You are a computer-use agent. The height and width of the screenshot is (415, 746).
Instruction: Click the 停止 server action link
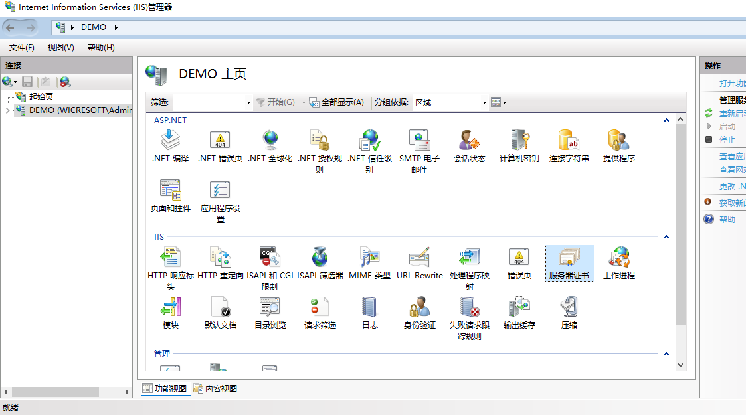pyautogui.click(x=727, y=139)
